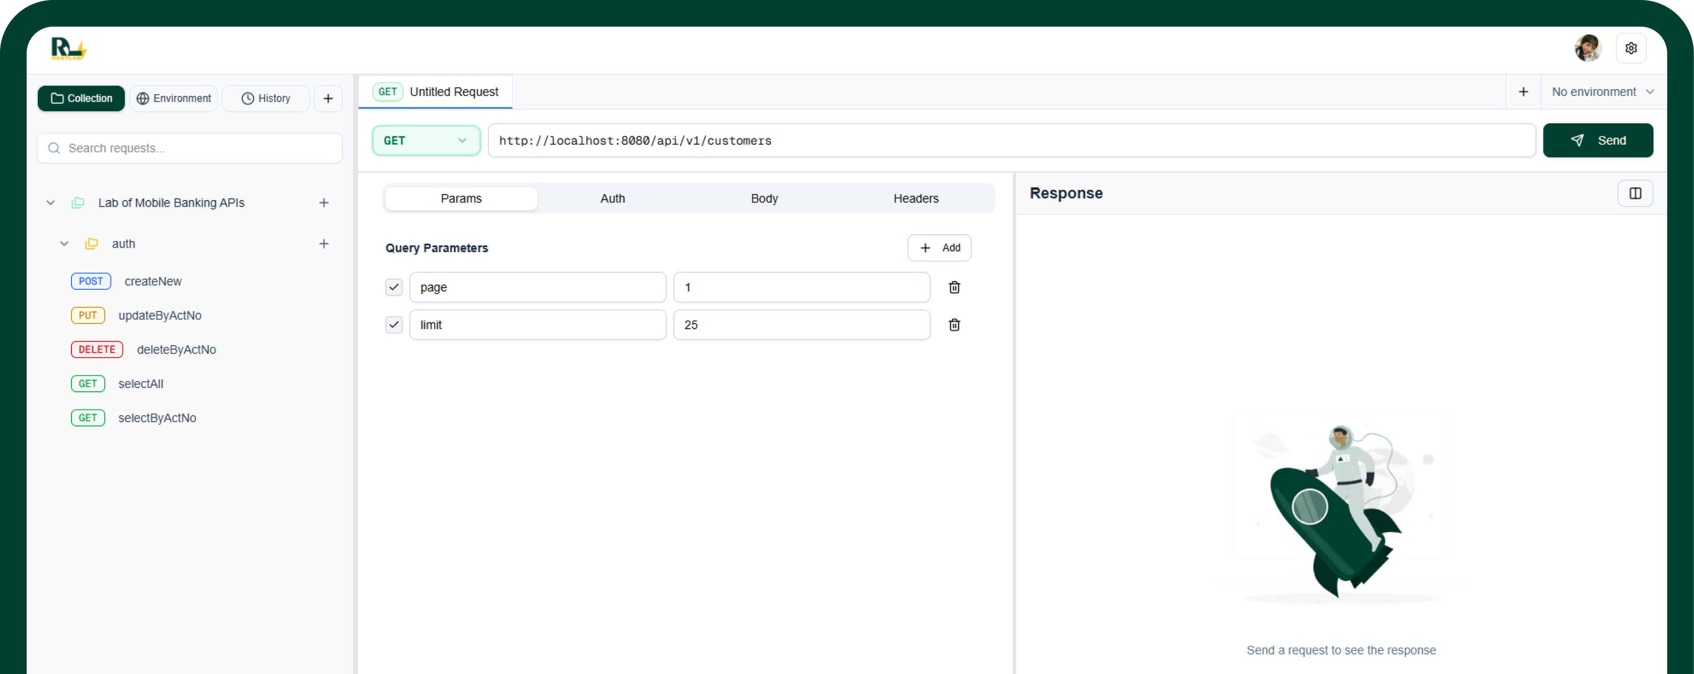
Task: Delete the page query parameter
Action: pos(954,287)
